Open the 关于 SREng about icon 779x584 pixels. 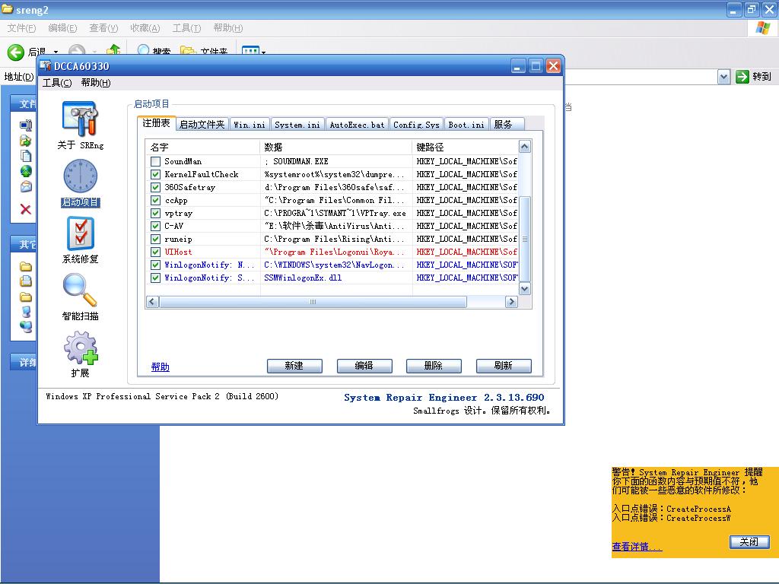coord(80,120)
